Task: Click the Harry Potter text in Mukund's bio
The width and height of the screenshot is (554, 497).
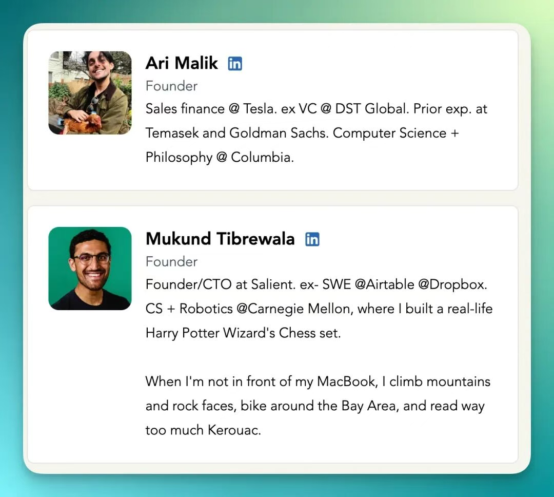Action: click(183, 333)
